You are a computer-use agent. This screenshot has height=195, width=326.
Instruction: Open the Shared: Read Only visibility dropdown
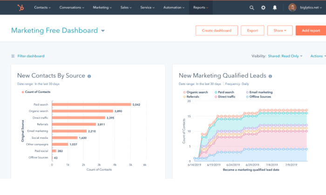[285, 56]
